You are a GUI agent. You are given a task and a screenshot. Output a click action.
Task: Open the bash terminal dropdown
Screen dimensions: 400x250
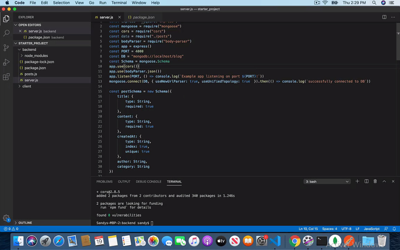pos(327,181)
